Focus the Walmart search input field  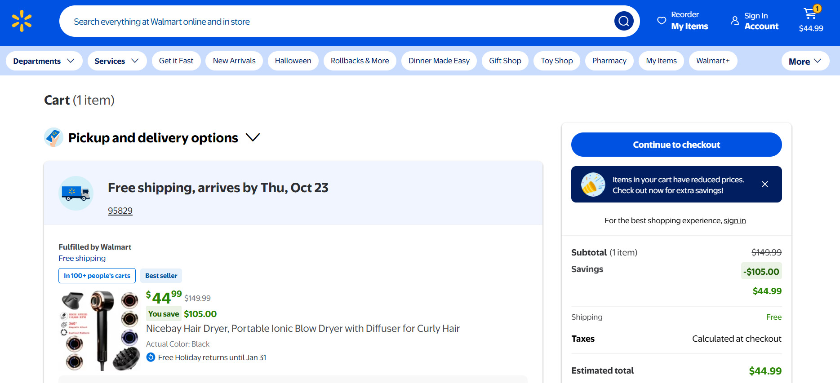pyautogui.click(x=337, y=22)
